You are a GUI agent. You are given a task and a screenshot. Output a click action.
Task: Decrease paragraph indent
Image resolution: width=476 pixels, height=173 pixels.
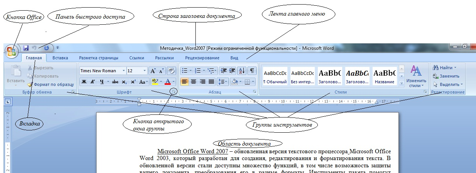[223, 71]
